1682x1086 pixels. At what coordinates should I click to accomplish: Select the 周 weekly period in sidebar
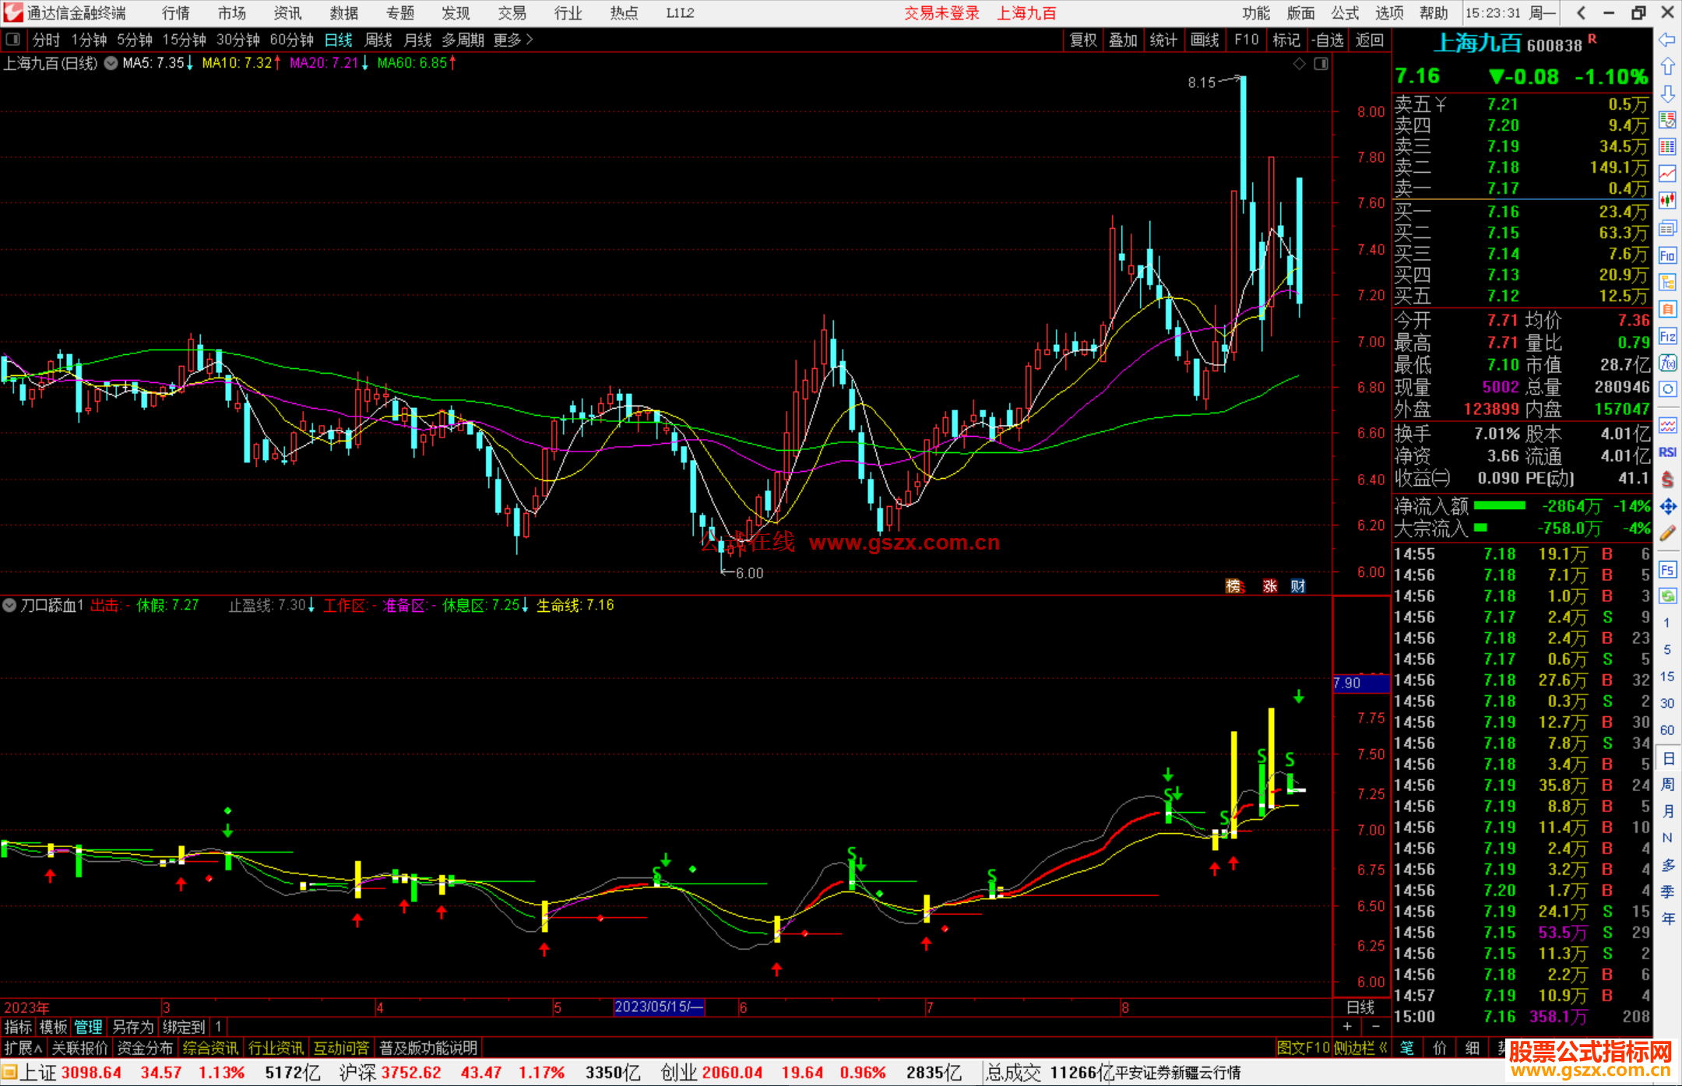point(1667,784)
